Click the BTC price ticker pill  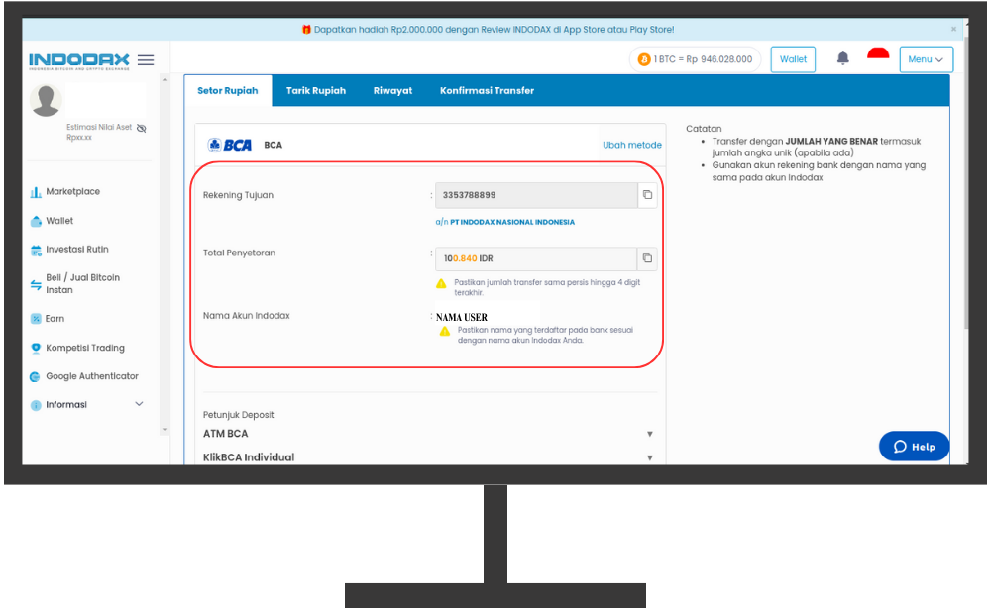pos(695,59)
